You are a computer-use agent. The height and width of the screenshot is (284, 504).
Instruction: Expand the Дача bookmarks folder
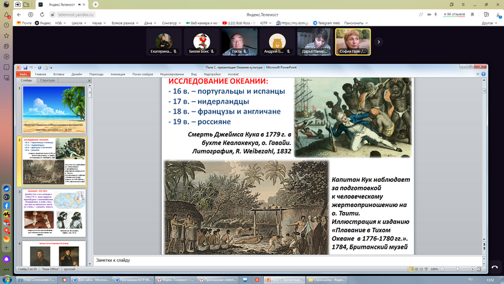150,23
